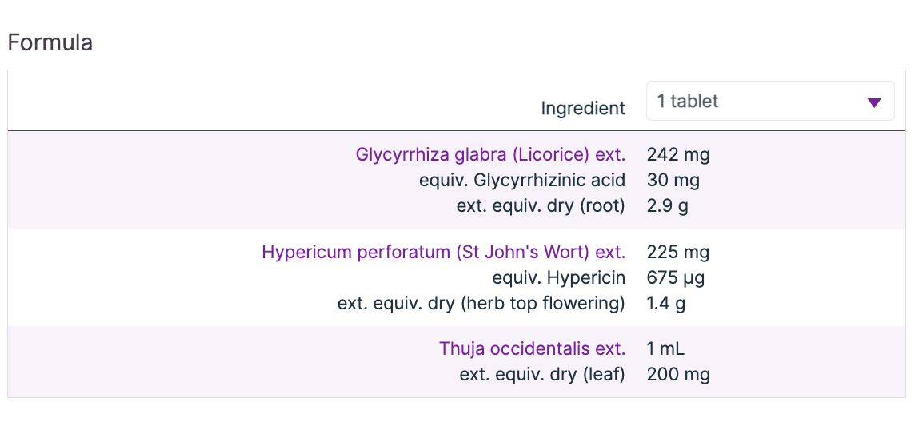915x446 pixels.
Task: Click the 225 mg St John's Wort amount
Action: (x=677, y=253)
